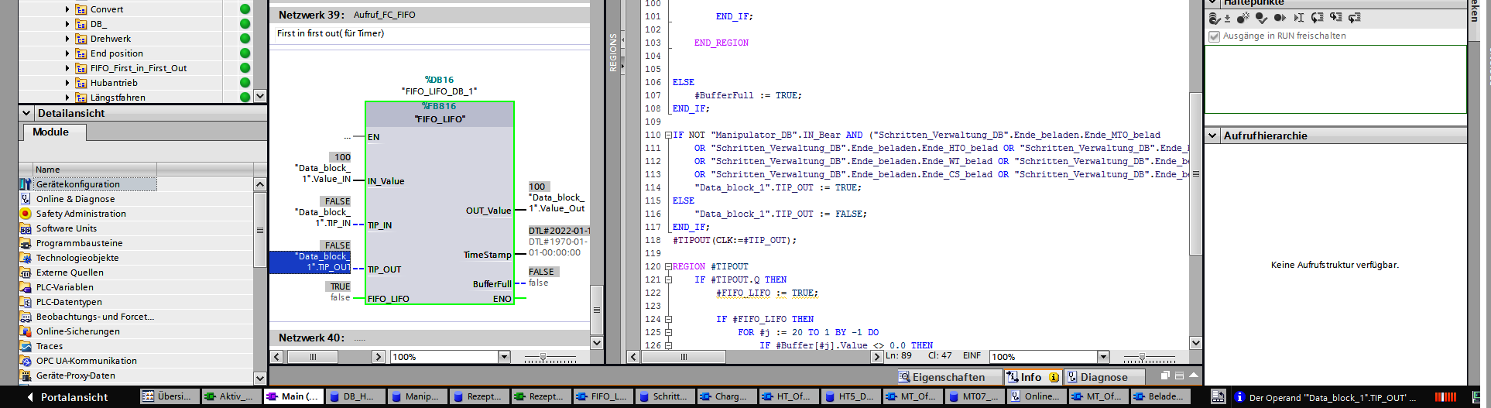Click the %DB16 instance label above the block

pos(439,80)
